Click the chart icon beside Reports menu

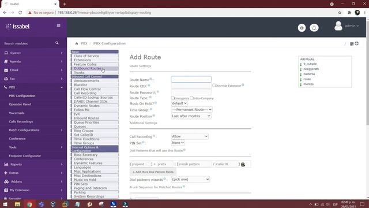tap(6, 164)
